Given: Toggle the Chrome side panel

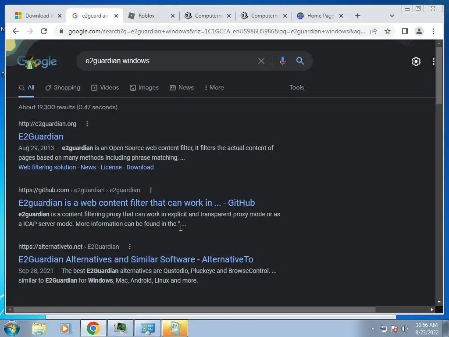Looking at the screenshot, I should pos(405,31).
